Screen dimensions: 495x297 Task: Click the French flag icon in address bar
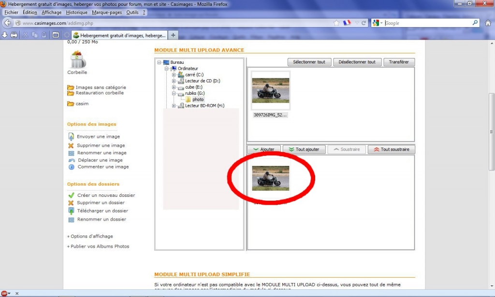[x=347, y=23]
